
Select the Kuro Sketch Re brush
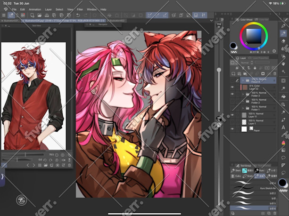[x=254, y=188]
